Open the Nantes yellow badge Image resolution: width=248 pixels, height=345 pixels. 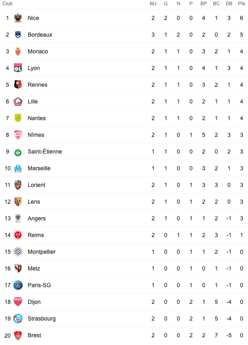pos(18,118)
